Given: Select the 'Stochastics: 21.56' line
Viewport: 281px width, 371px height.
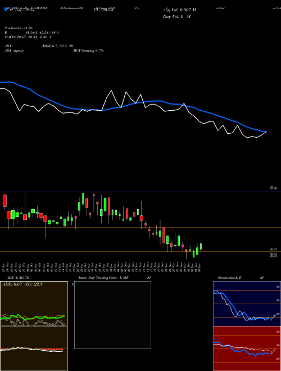Looking at the screenshot, I should coord(18,28).
